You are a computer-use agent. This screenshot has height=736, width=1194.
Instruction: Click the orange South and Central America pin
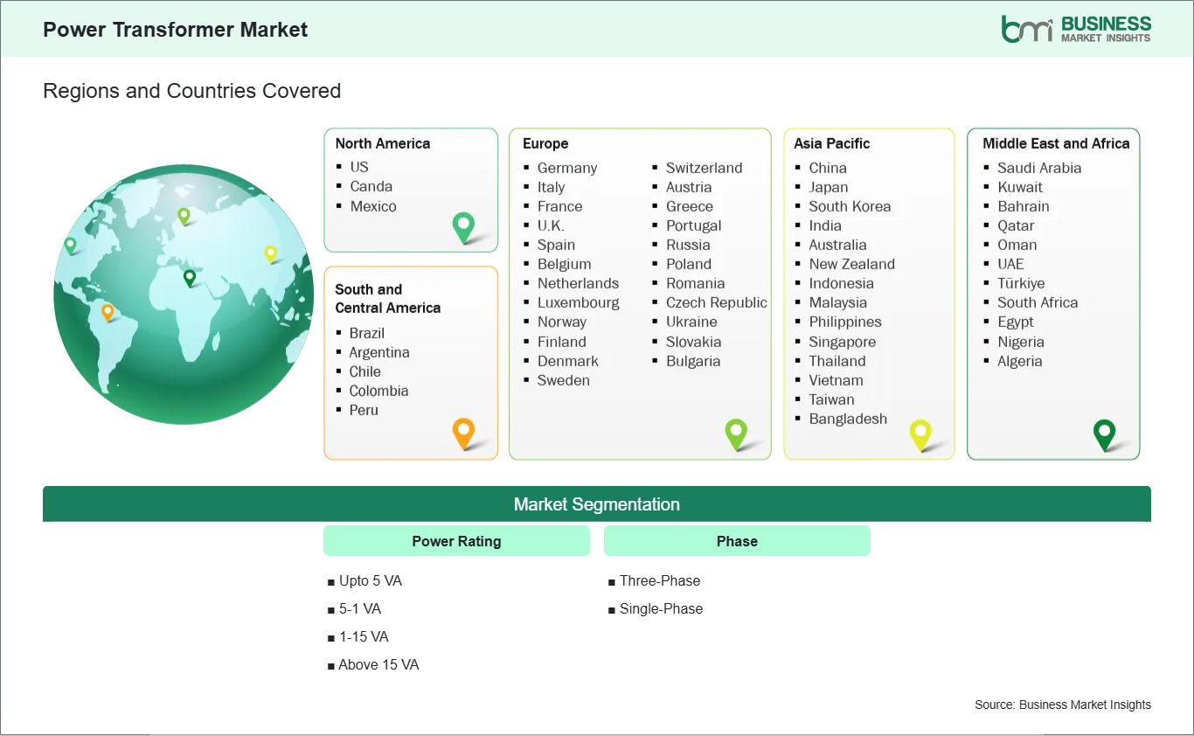pyautogui.click(x=462, y=432)
